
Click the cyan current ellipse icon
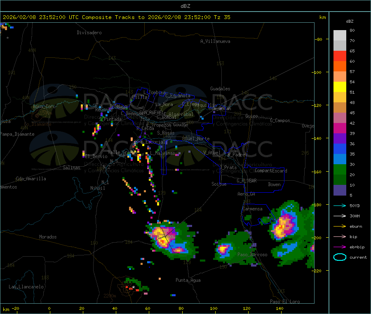pyautogui.click(x=340, y=257)
